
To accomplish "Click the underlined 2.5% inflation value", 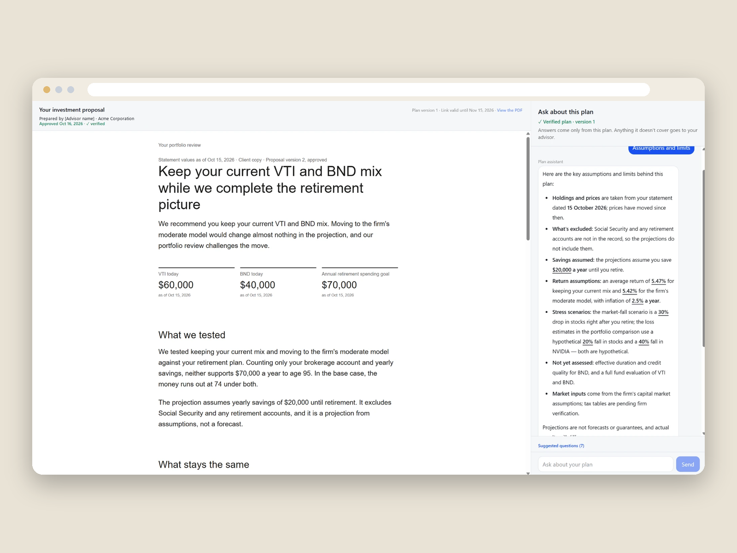I will tap(638, 301).
